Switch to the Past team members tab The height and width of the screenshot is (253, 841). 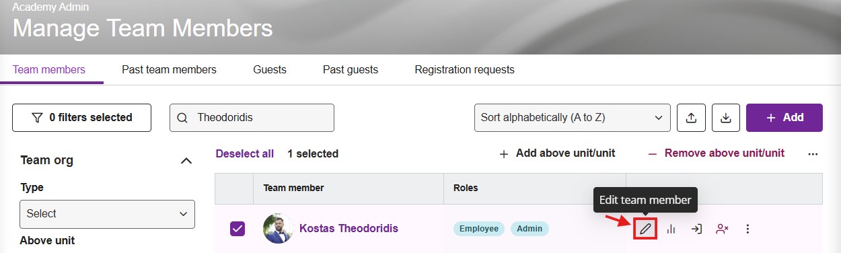[x=169, y=70]
